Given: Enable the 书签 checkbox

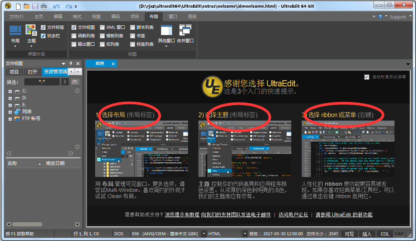Looking at the screenshot, I should tap(133, 36).
